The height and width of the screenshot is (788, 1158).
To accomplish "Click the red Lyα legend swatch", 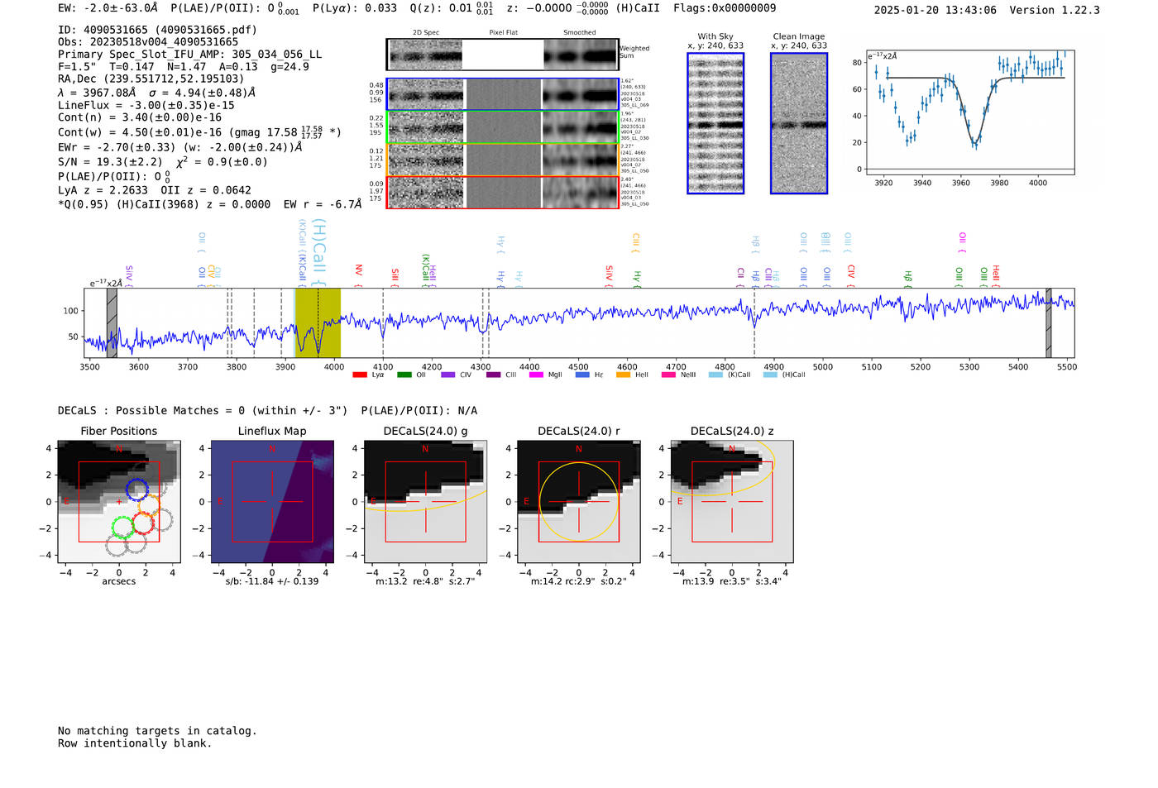I will click(x=360, y=375).
